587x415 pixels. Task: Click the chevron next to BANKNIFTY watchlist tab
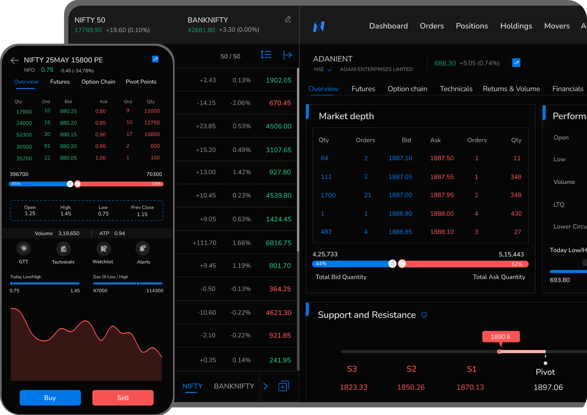tap(265, 386)
